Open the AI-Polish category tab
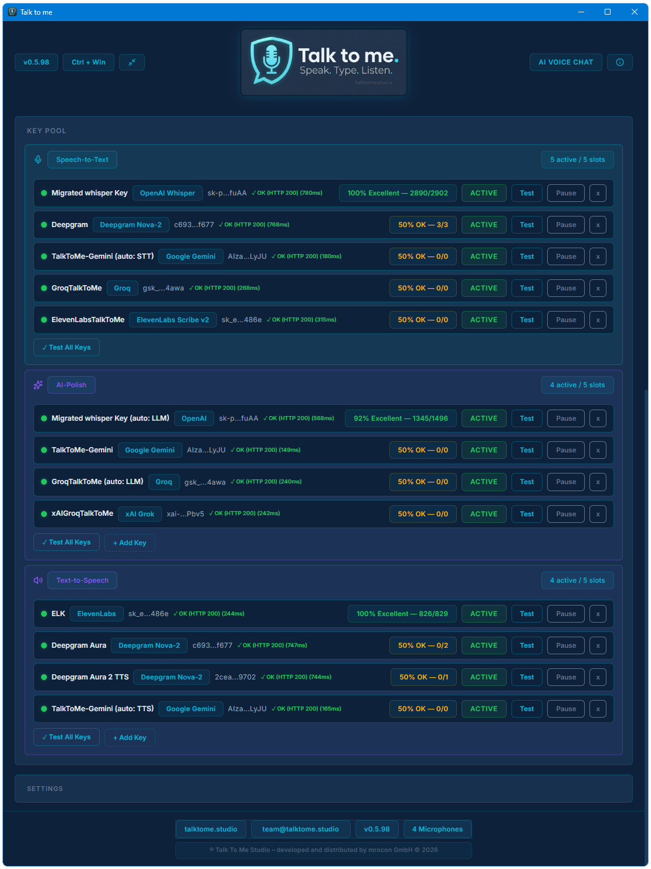 72,385
